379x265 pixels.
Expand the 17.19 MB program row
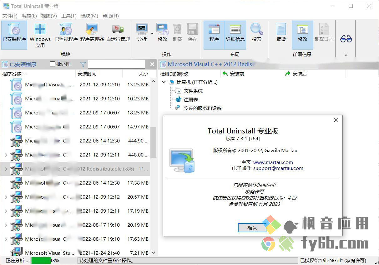pos(6,211)
